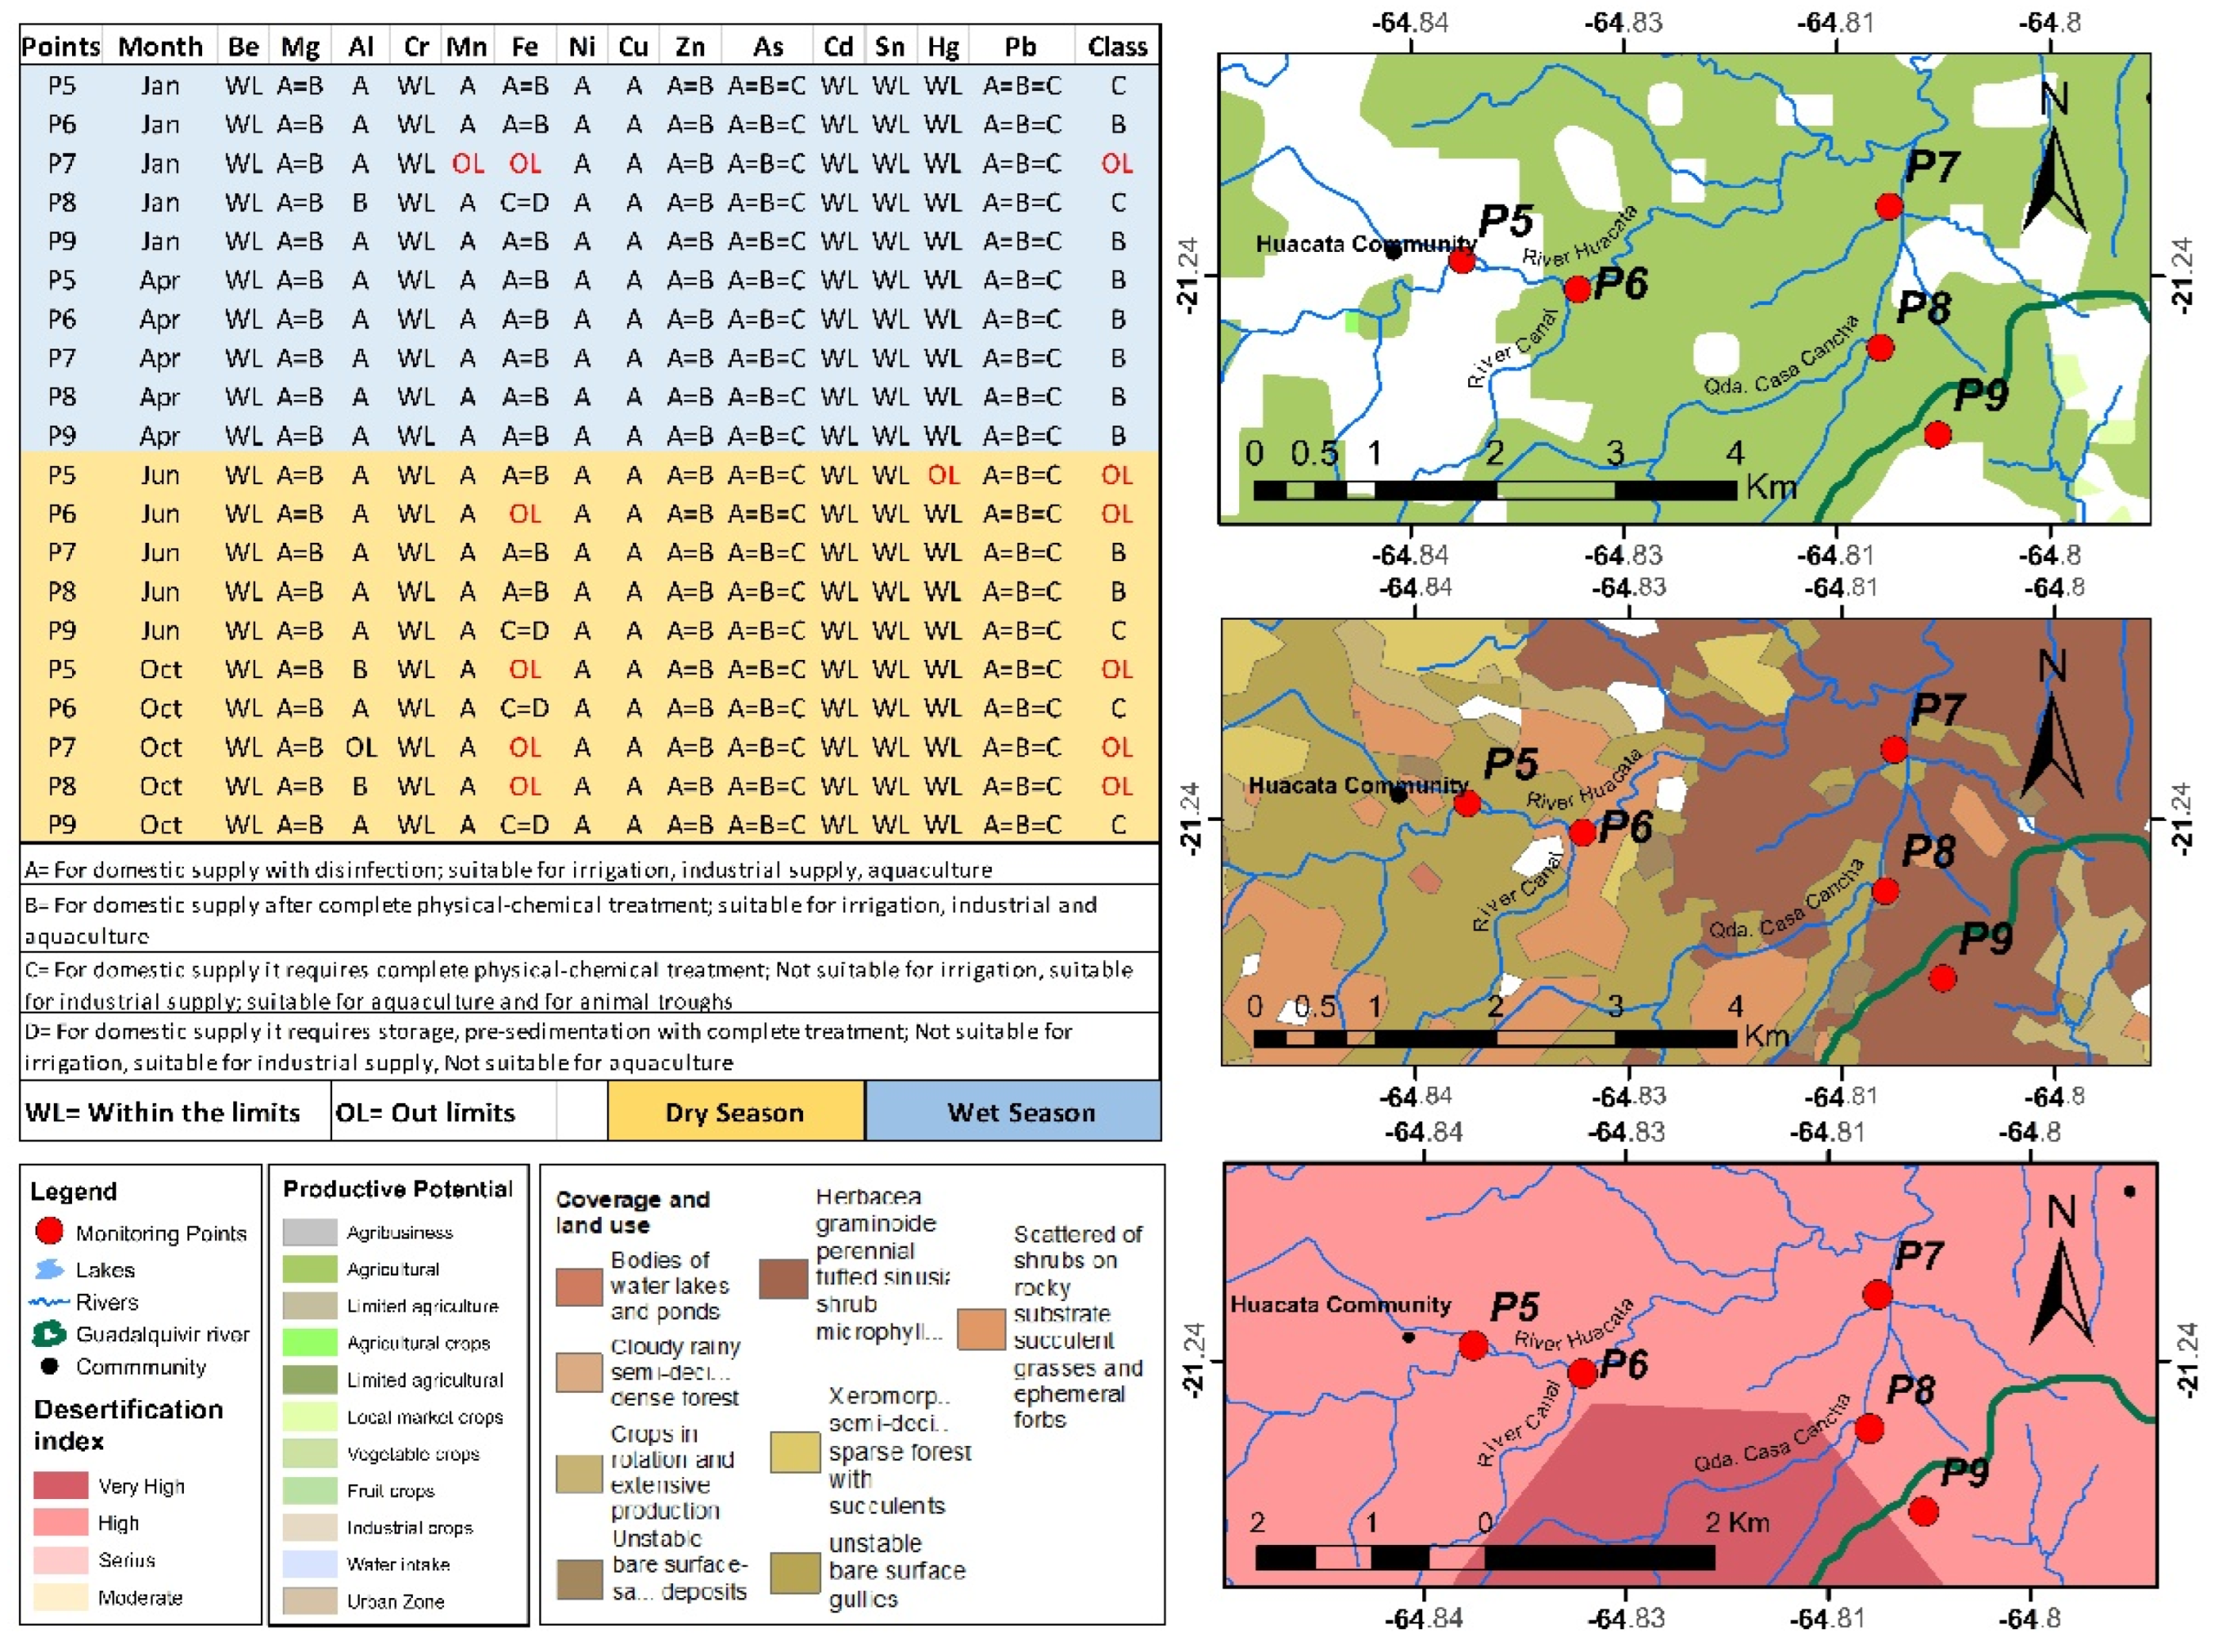The height and width of the screenshot is (1652, 2222).
Task: Click the Wet Season blue label
Action: pyautogui.click(x=1020, y=1112)
